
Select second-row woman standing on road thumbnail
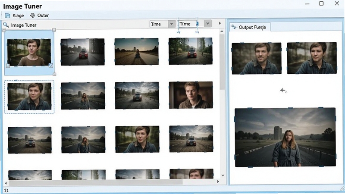click(83, 96)
